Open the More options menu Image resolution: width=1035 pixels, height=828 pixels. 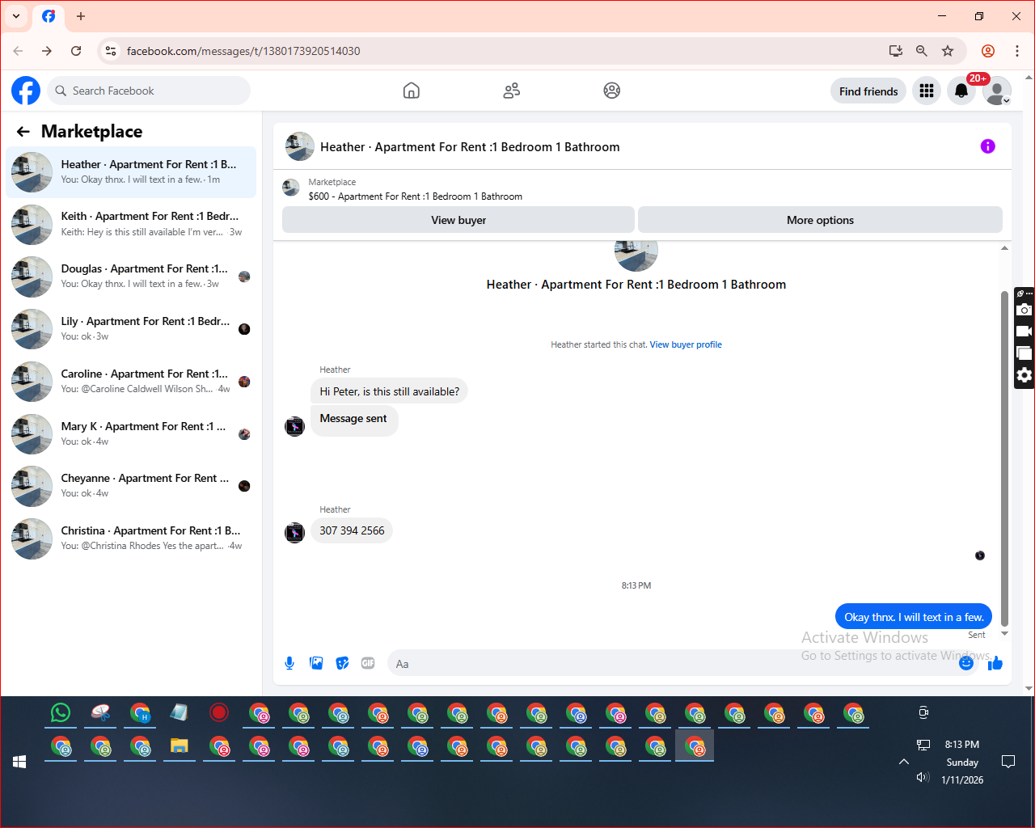click(820, 220)
